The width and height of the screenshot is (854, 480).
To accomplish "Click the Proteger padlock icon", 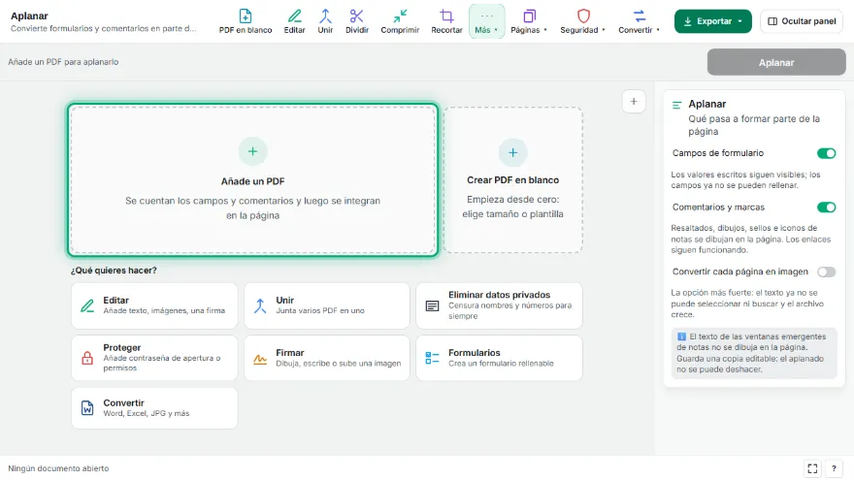I will 87,358.
